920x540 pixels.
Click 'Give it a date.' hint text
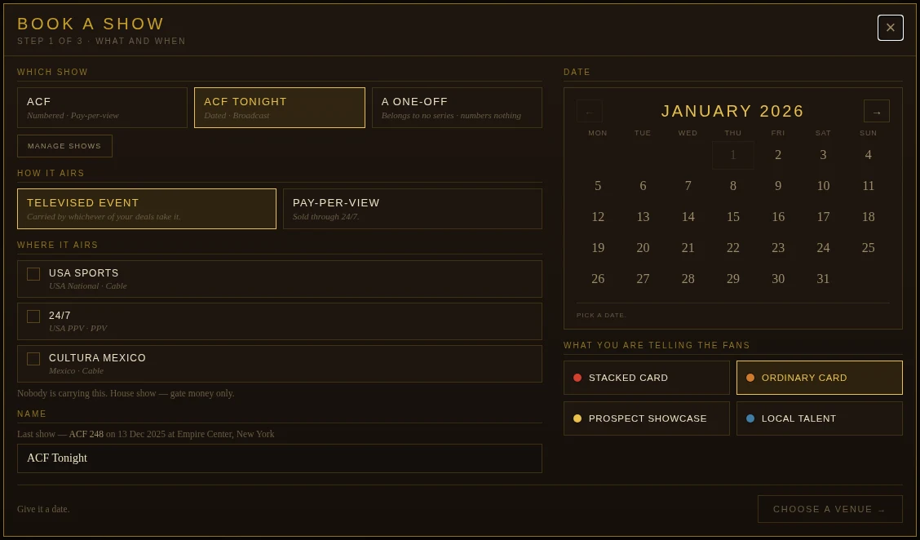(43, 509)
